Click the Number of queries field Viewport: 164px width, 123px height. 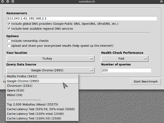(126, 70)
